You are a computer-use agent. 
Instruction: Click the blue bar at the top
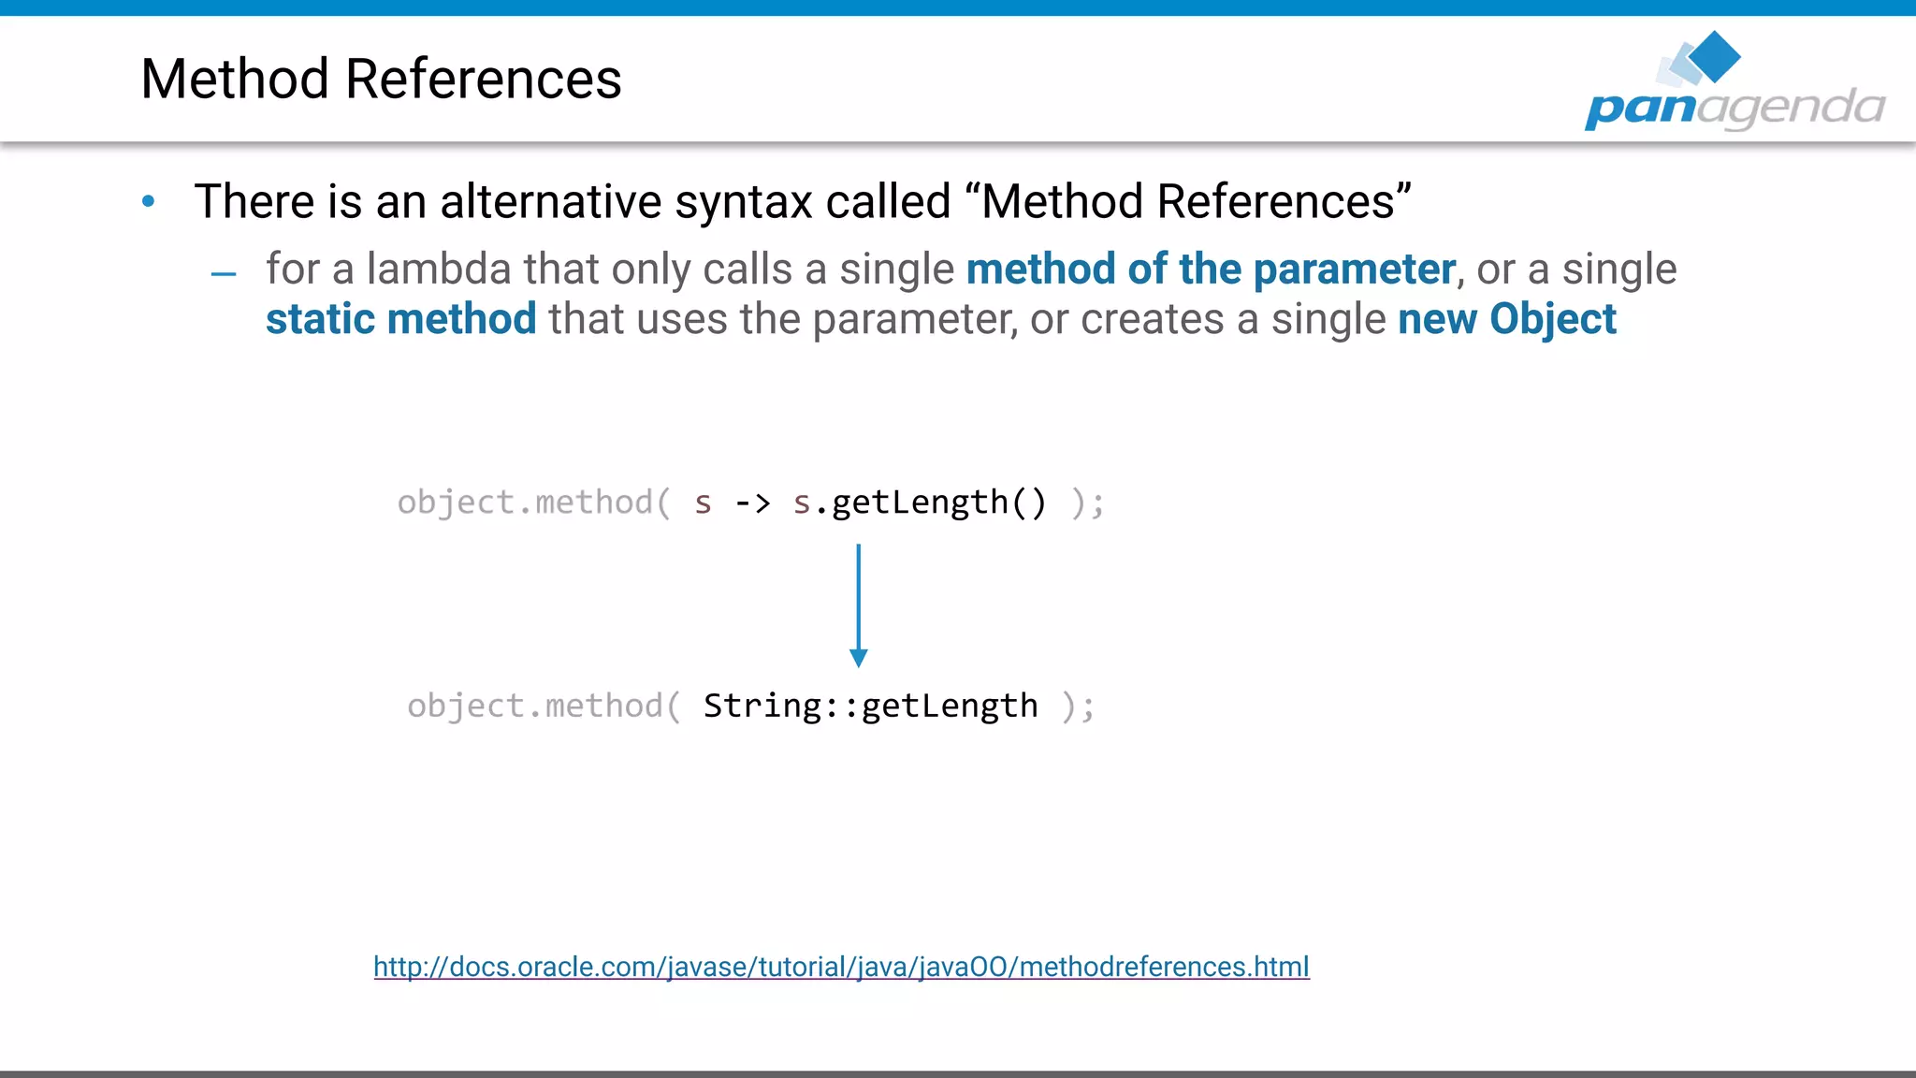[x=958, y=7]
